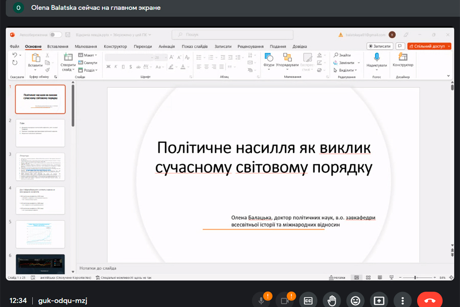
Task: Switch to the Вставлення ribbon tab
Action: click(x=58, y=46)
